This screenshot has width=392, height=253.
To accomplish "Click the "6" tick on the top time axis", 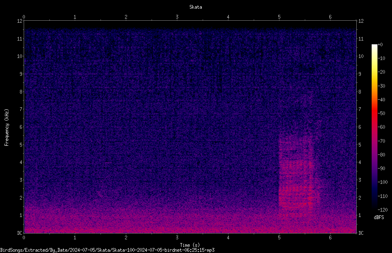I will coord(330,17).
